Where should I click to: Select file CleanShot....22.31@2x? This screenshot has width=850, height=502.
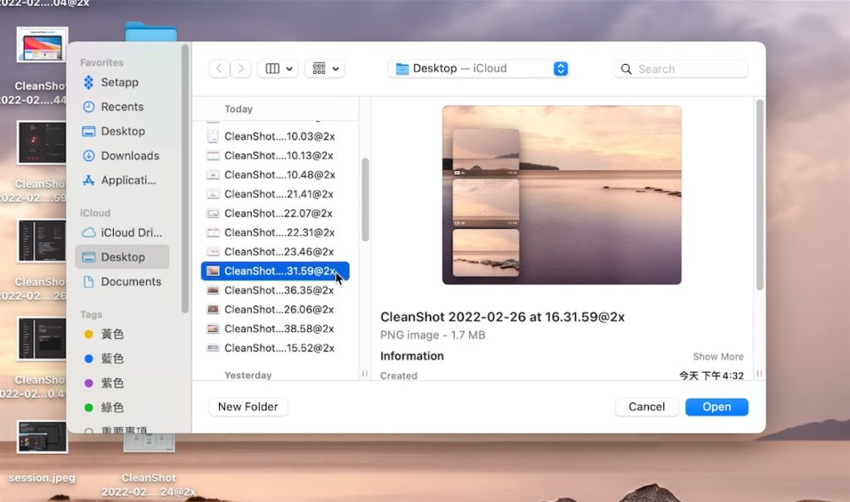(275, 232)
